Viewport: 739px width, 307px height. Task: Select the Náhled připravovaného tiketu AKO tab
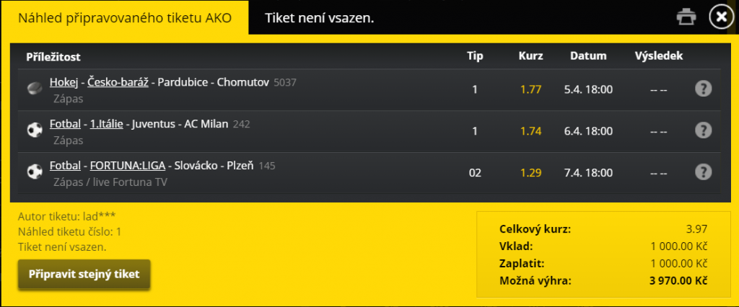124,17
